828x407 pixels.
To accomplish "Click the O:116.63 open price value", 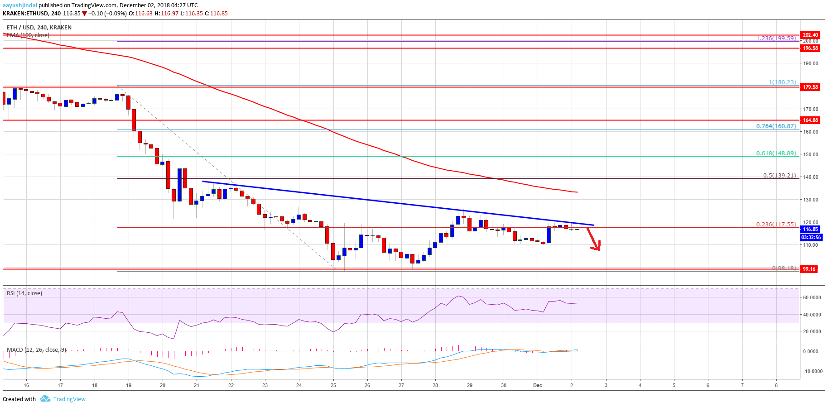I will [x=141, y=14].
